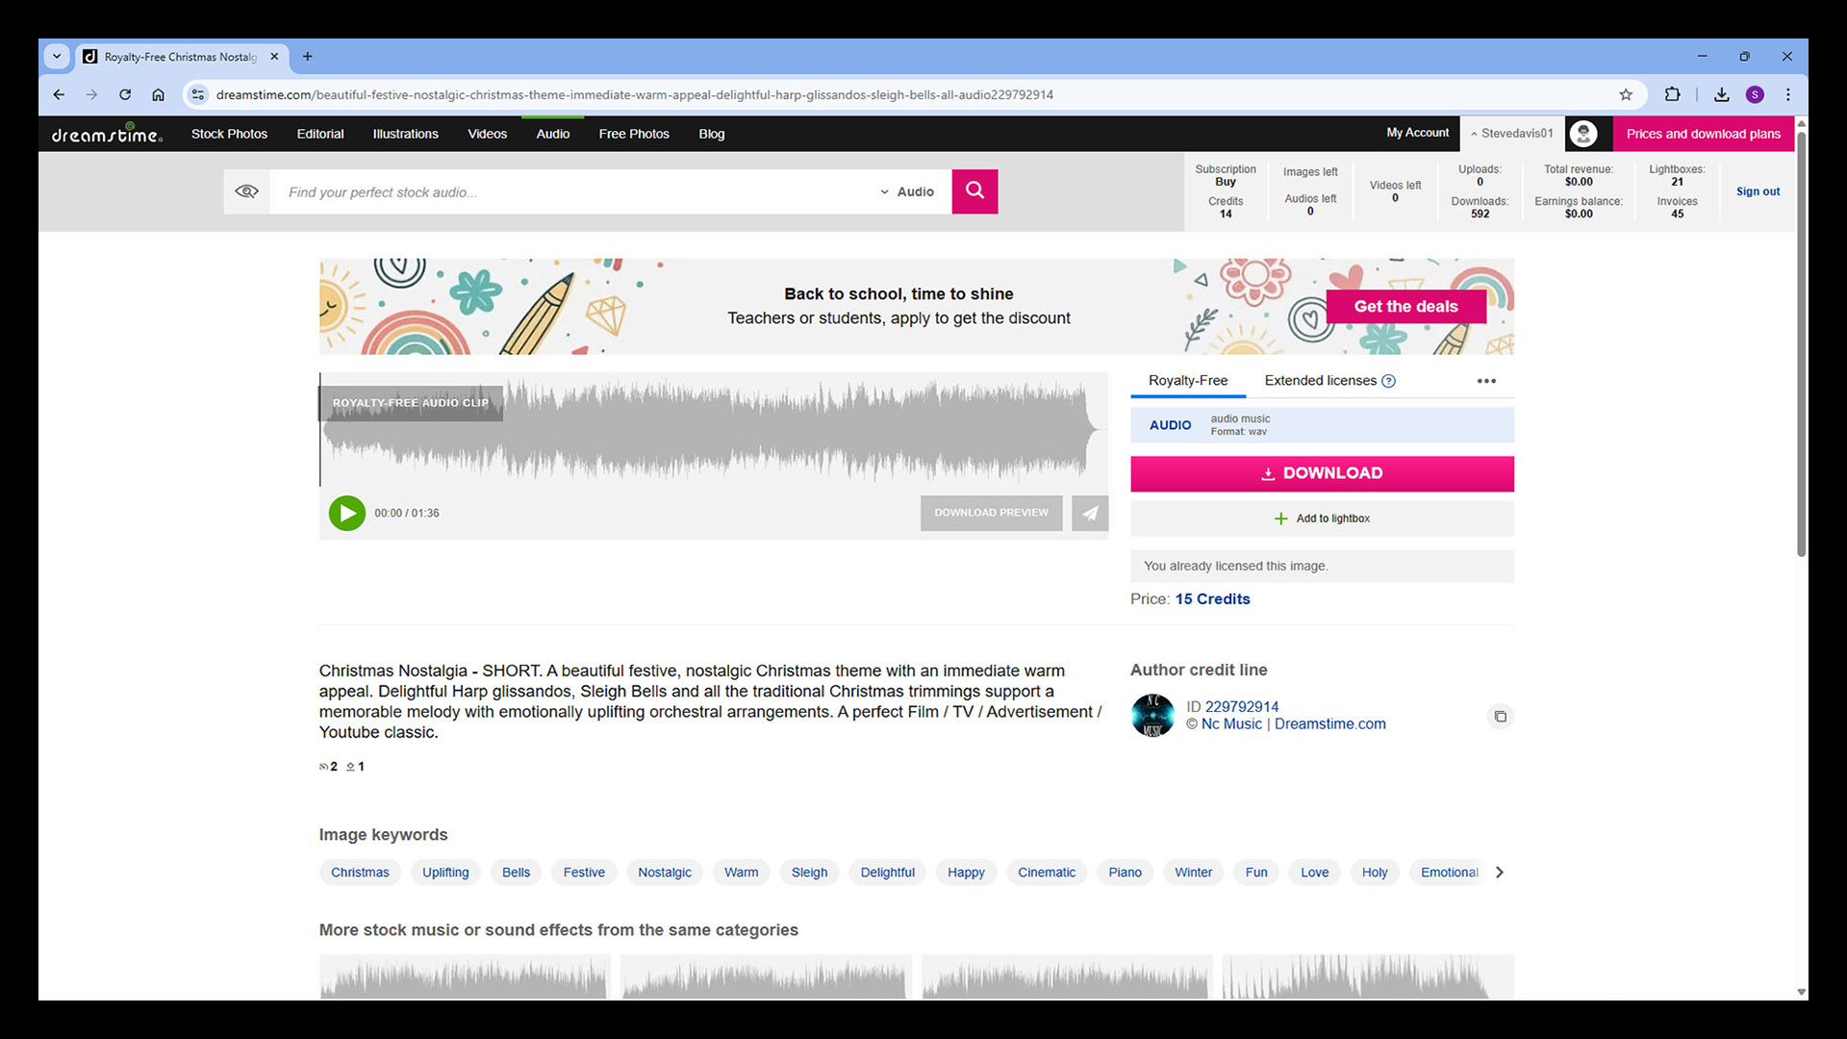Click the user profile avatar icon
The width and height of the screenshot is (1847, 1039).
click(x=1583, y=134)
